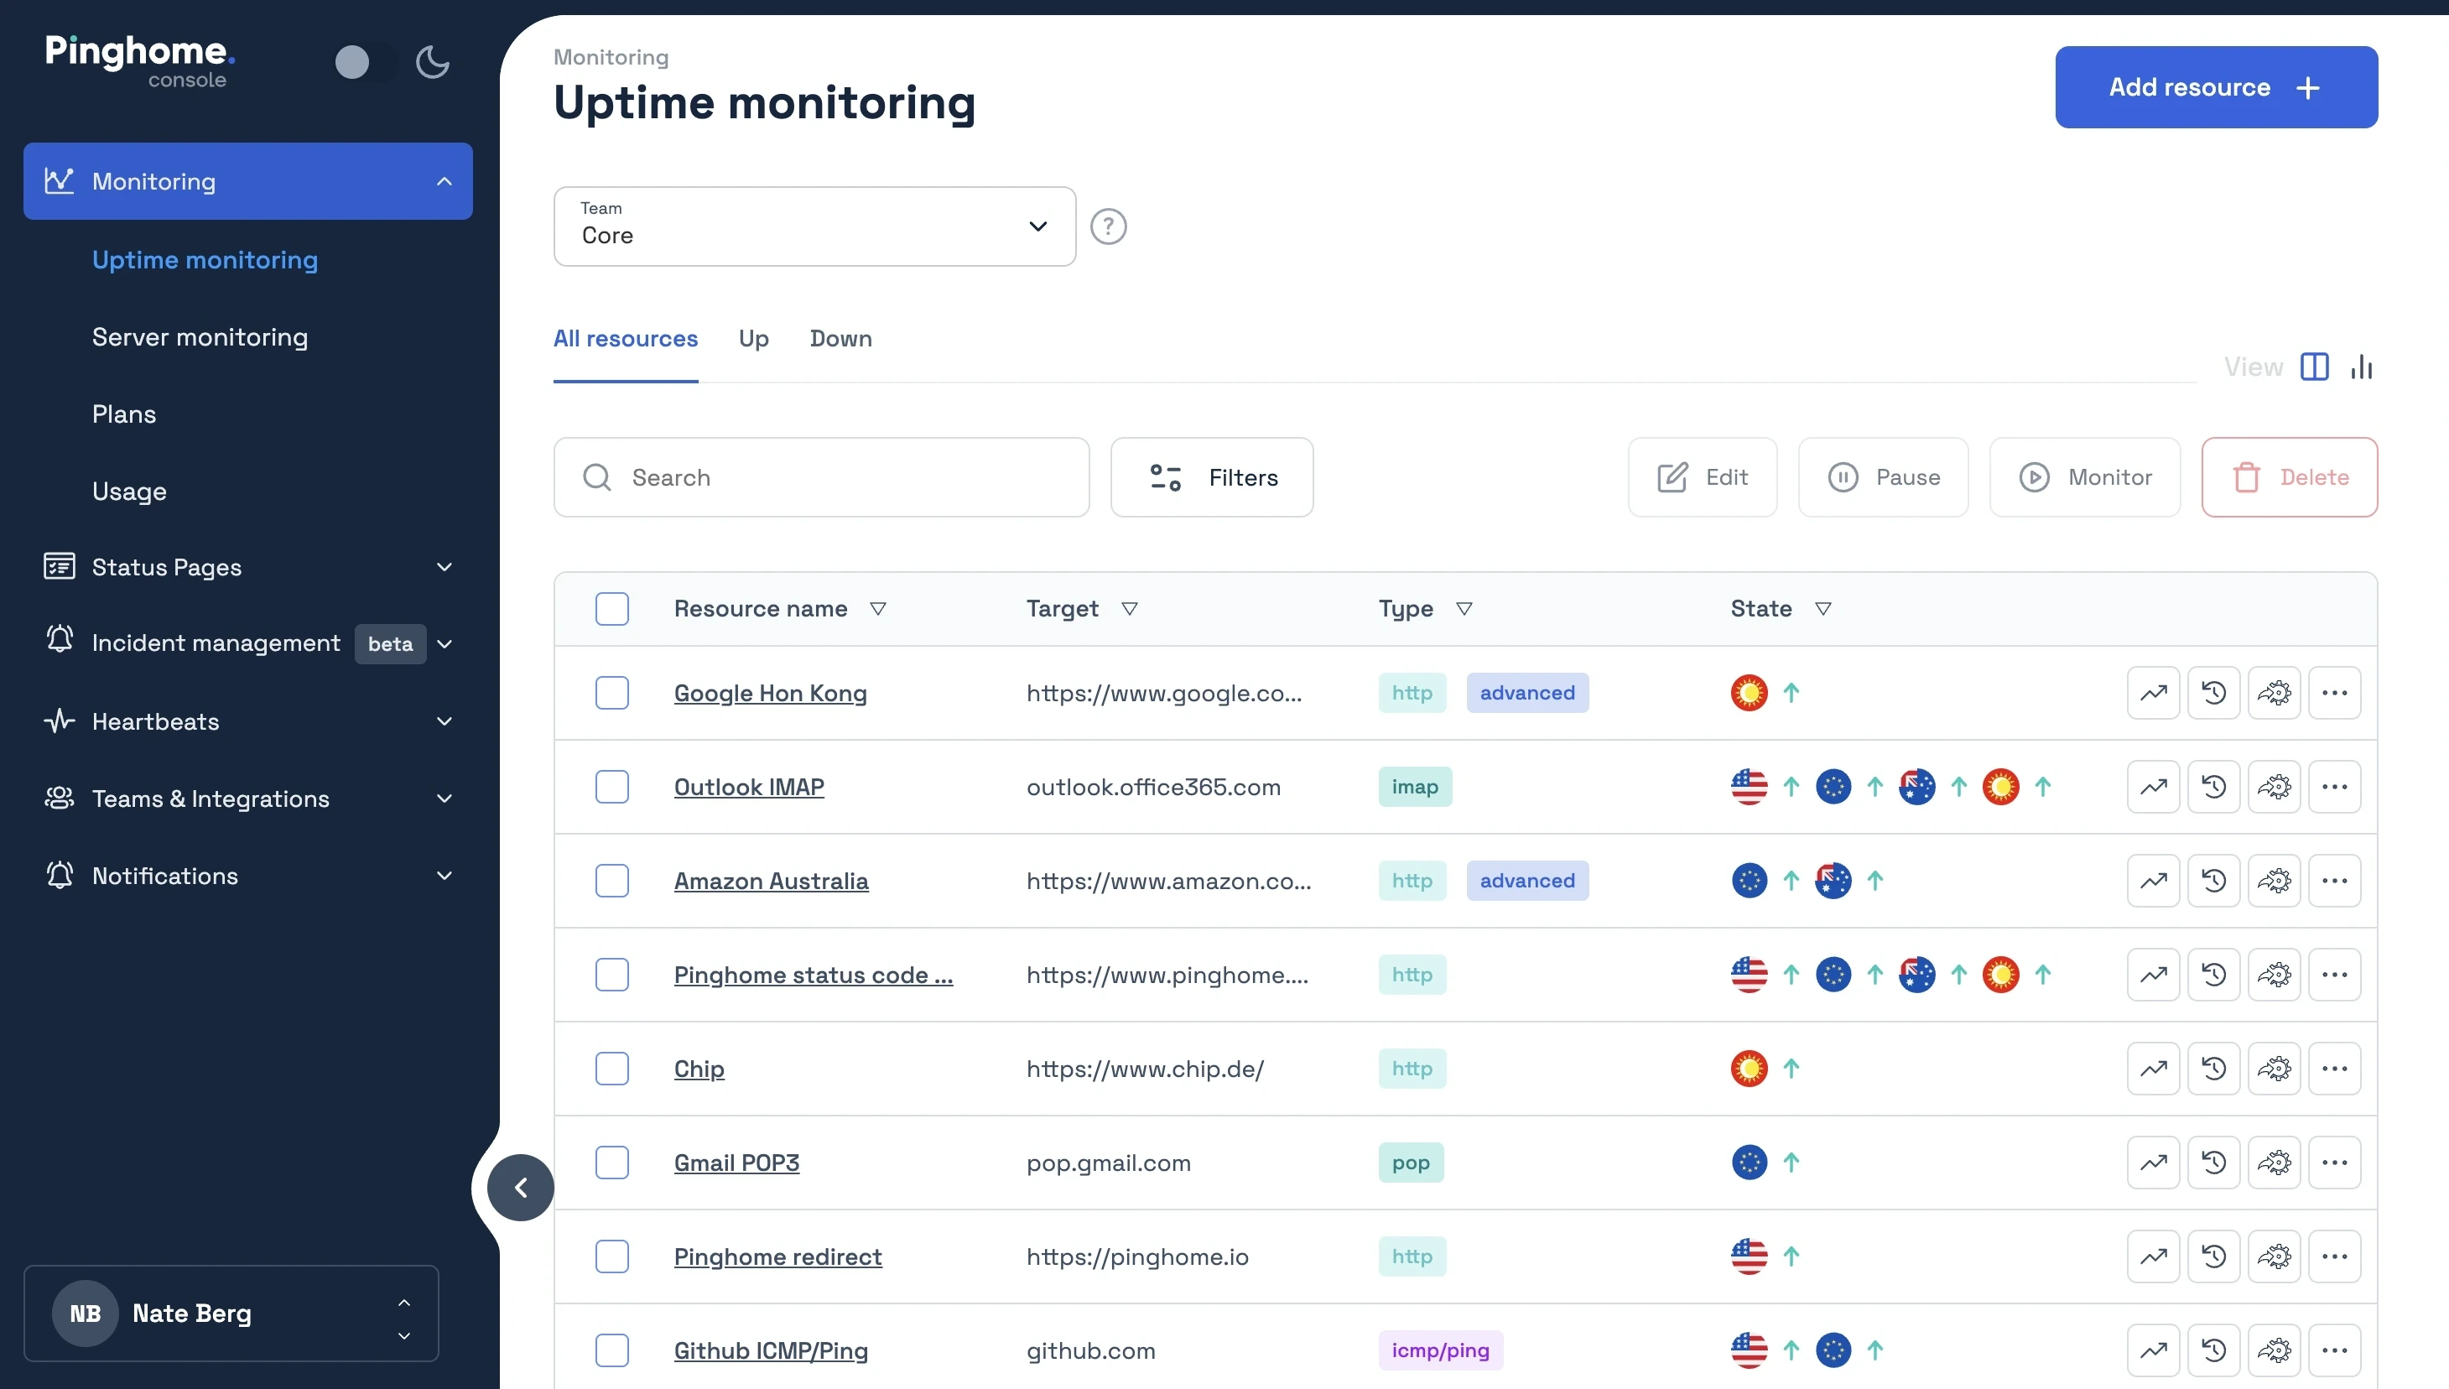The image size is (2449, 1389).
Task: Open incident history icon for Outlook IMAP
Action: [x=2214, y=786]
